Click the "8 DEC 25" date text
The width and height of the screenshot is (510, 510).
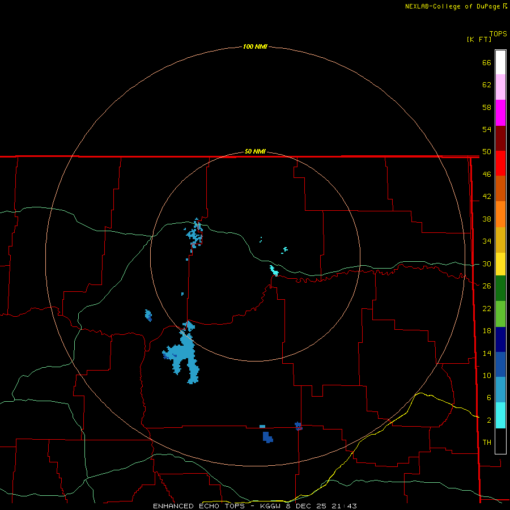tap(306, 506)
